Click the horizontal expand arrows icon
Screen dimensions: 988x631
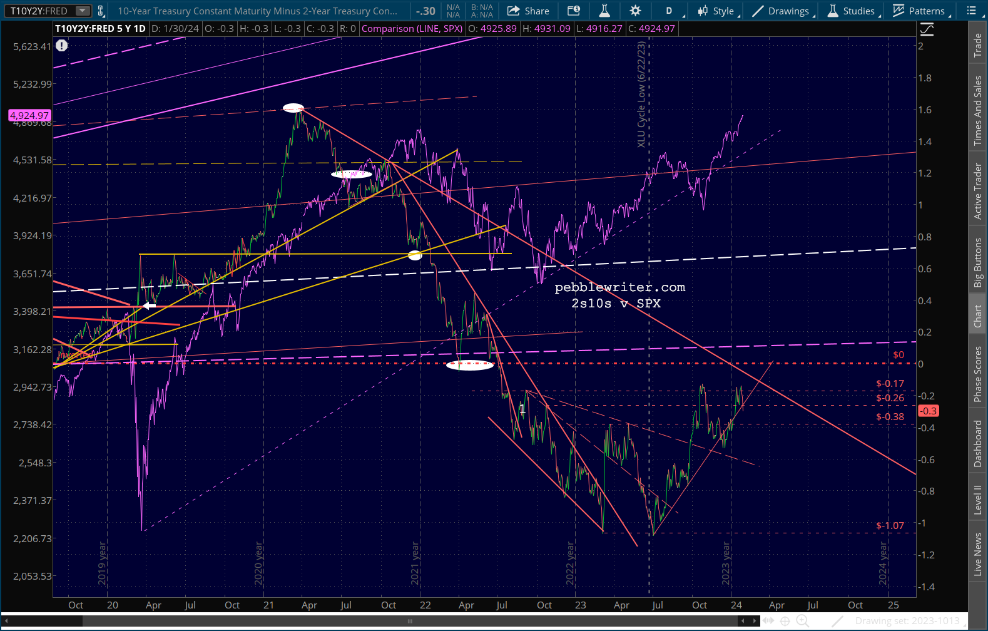[768, 621]
